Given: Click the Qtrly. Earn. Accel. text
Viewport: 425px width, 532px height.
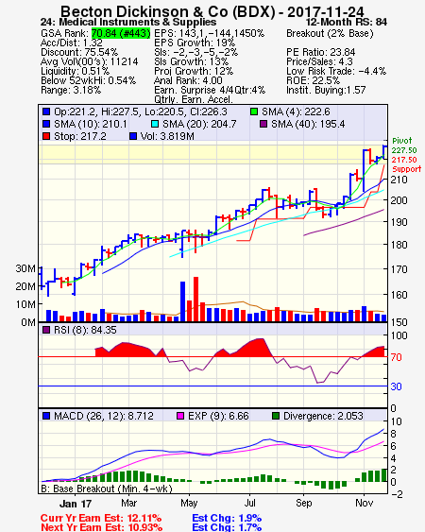Looking at the screenshot, I should (194, 99).
